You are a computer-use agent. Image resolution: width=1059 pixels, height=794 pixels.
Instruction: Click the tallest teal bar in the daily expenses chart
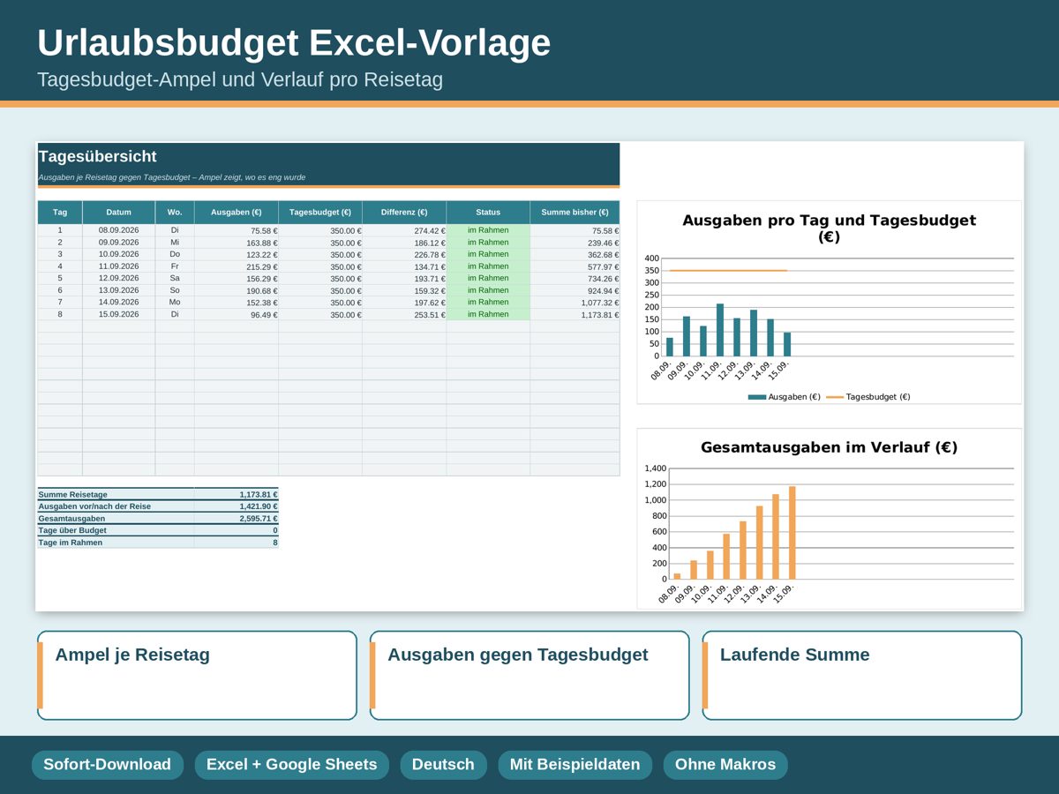pyautogui.click(x=720, y=330)
